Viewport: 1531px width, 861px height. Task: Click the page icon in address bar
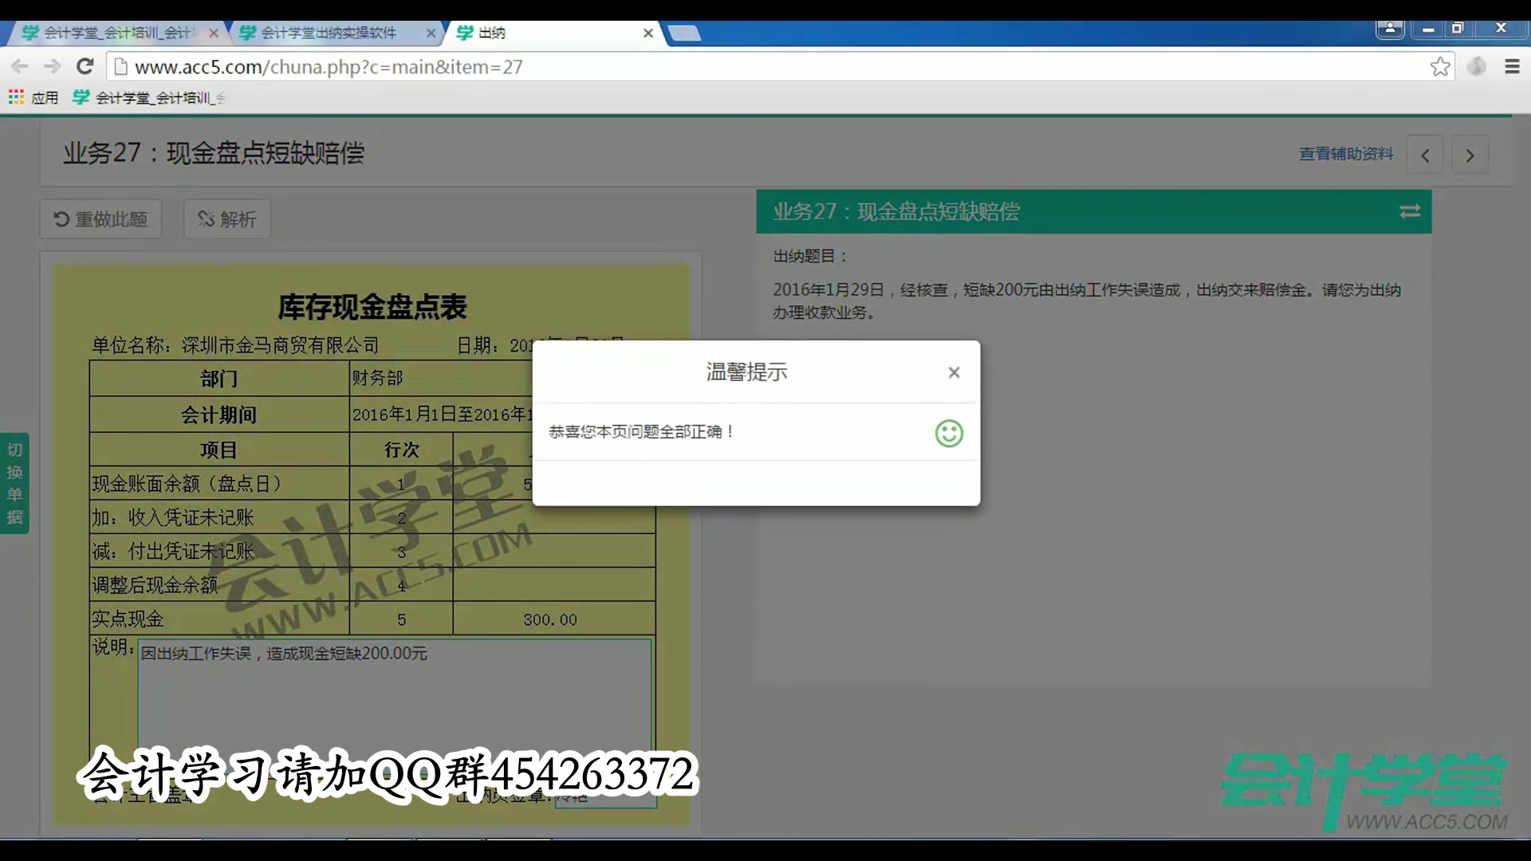click(x=121, y=67)
